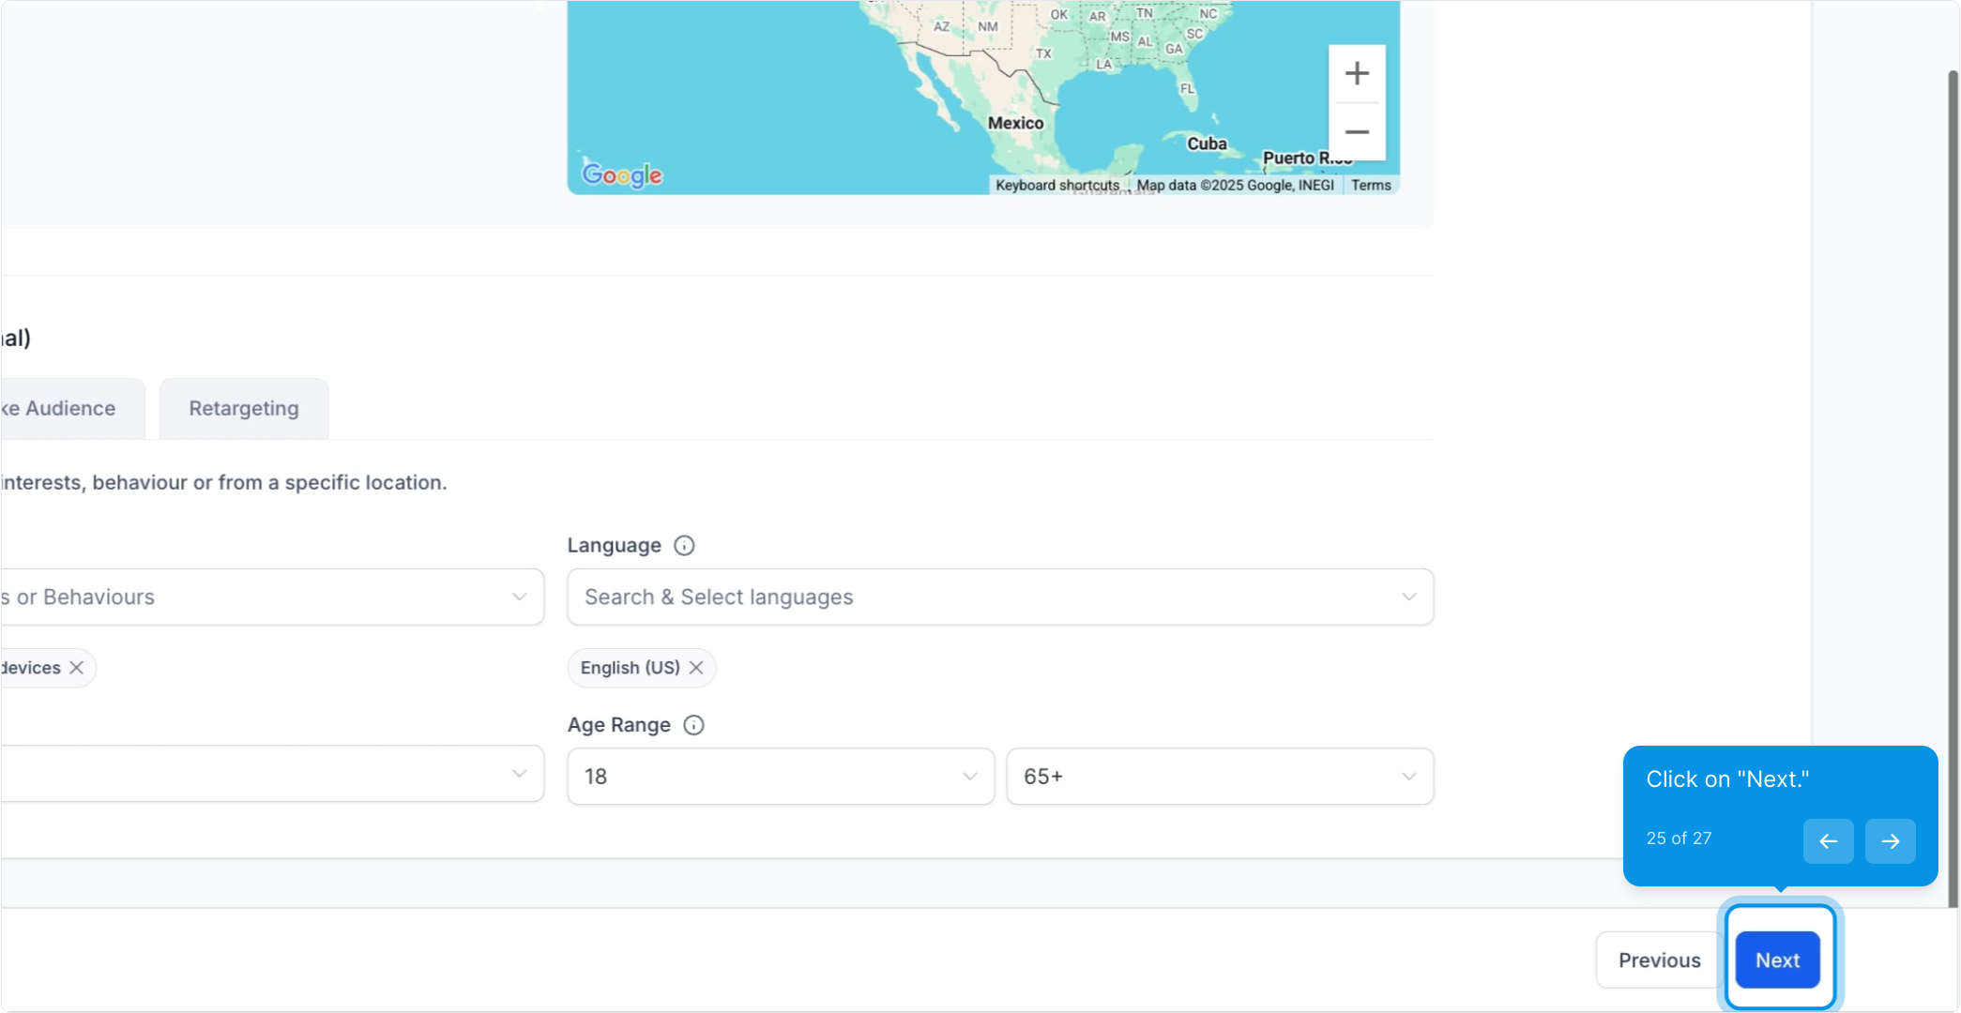Open the maximum age 65+ dropdown
Viewport: 1961px width, 1013px height.
[1219, 777]
